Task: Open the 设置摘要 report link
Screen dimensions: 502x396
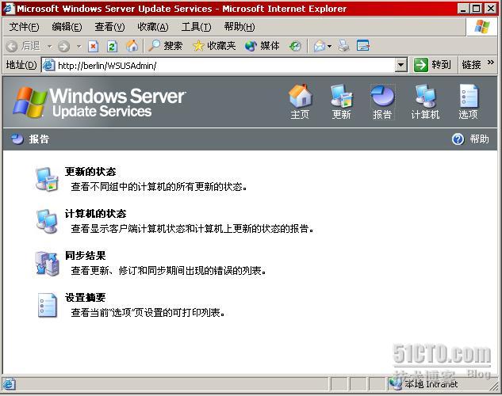Action: [85, 298]
